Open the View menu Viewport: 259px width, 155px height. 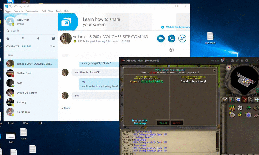[x=51, y=11]
